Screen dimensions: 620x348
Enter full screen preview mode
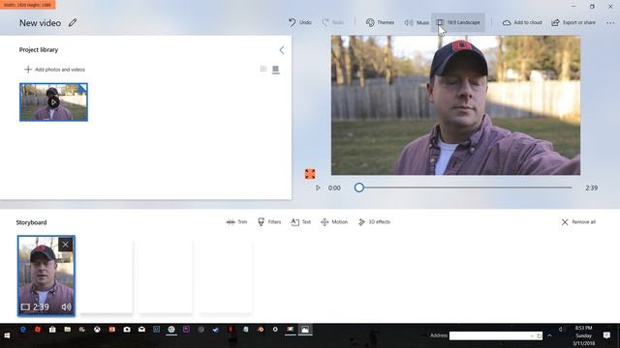[310, 174]
